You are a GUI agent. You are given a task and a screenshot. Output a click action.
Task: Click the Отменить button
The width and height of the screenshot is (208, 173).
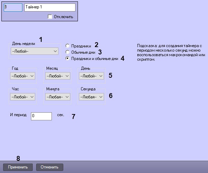pyautogui.click(x=50, y=167)
